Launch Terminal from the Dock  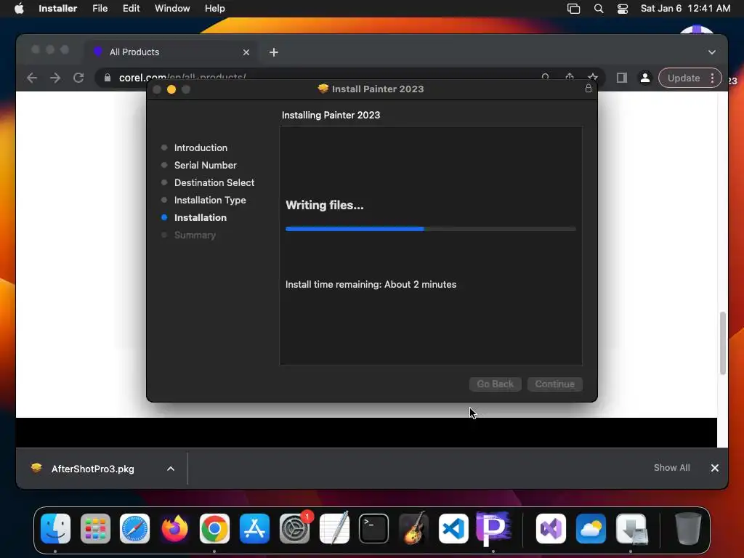pyautogui.click(x=374, y=529)
